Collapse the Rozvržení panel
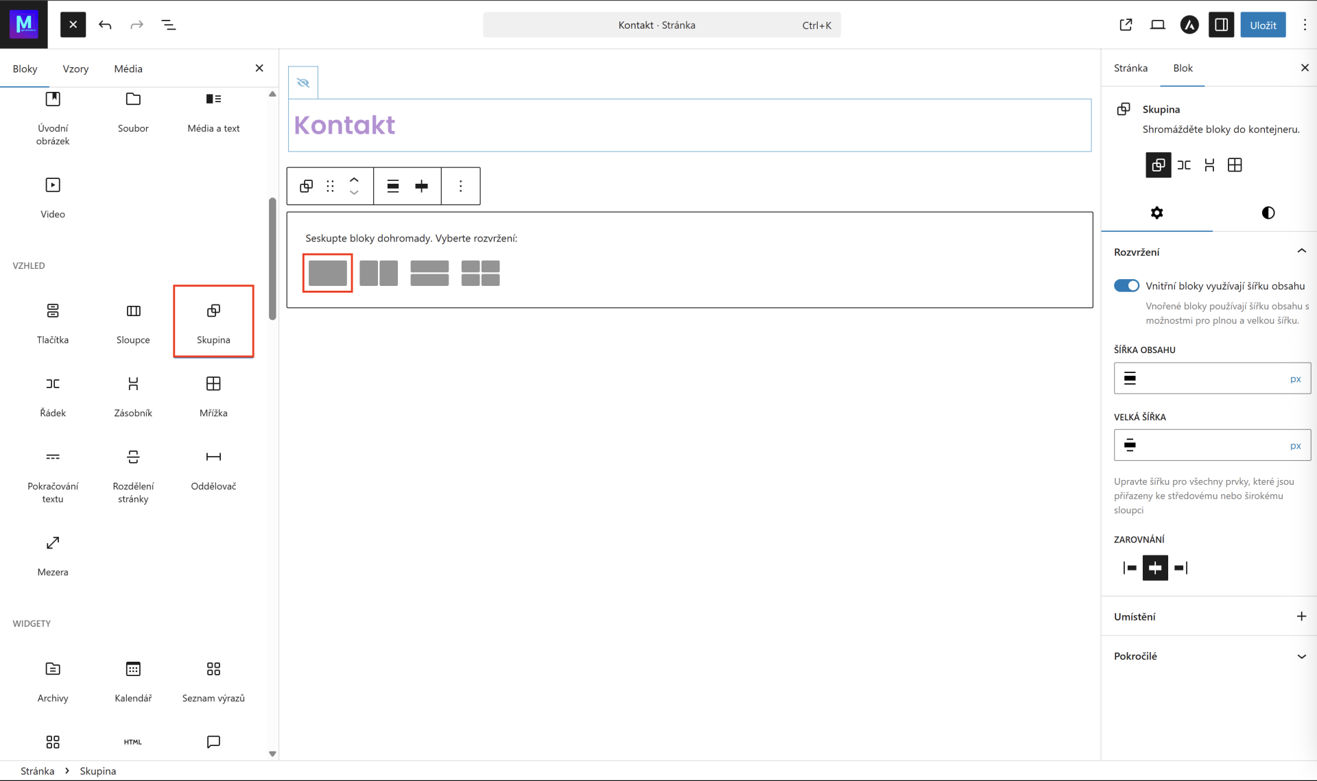 click(1301, 252)
